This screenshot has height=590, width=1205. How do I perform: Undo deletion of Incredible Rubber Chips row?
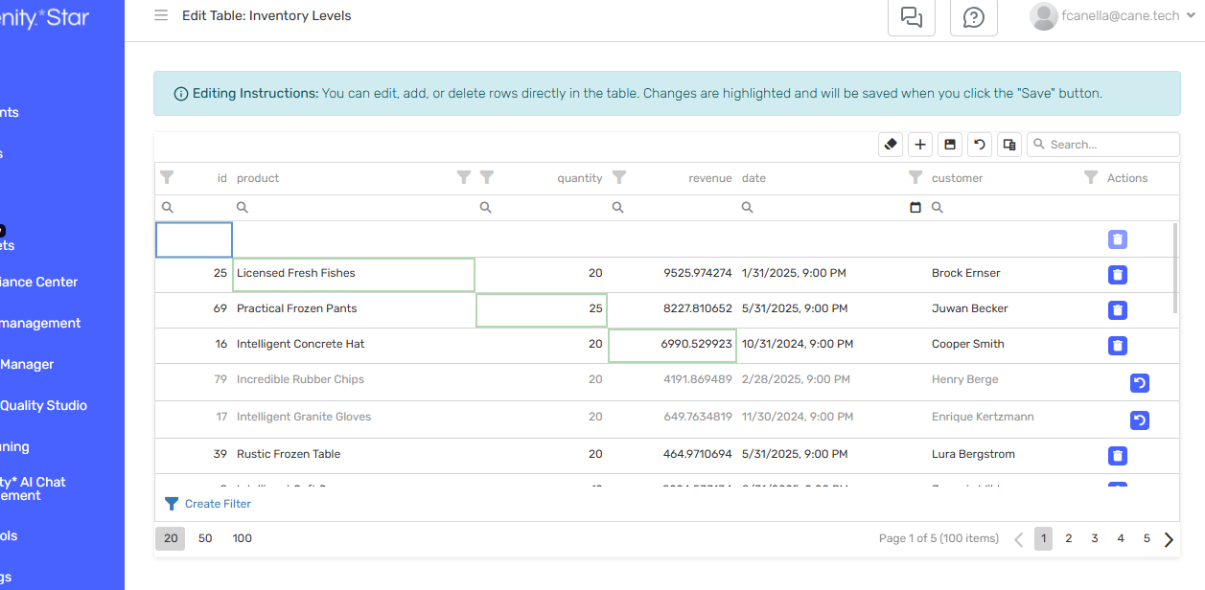pyautogui.click(x=1139, y=382)
